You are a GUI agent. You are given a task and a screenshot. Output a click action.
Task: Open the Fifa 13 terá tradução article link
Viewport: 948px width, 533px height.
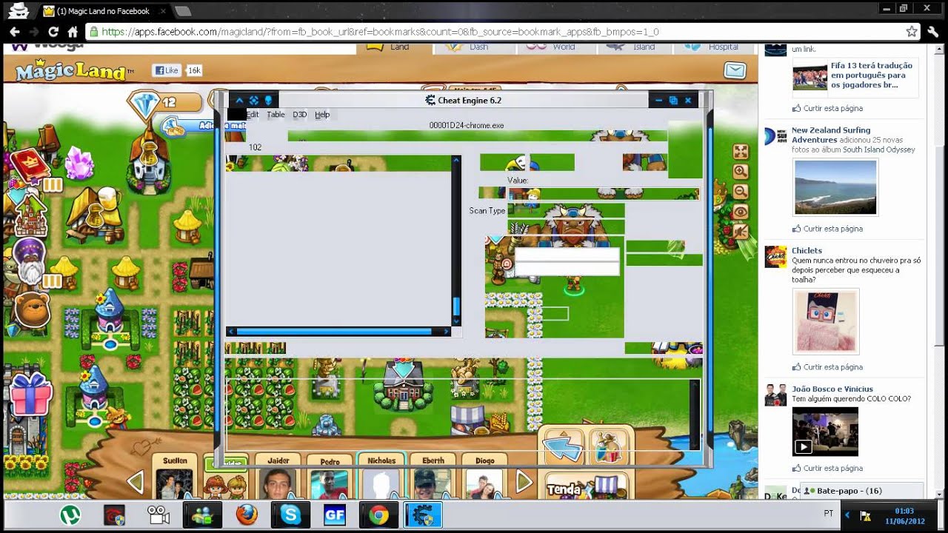[872, 75]
